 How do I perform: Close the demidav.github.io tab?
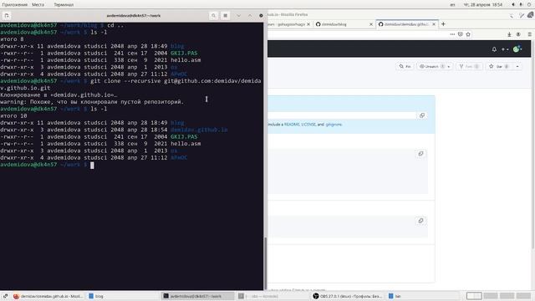pos(434,24)
